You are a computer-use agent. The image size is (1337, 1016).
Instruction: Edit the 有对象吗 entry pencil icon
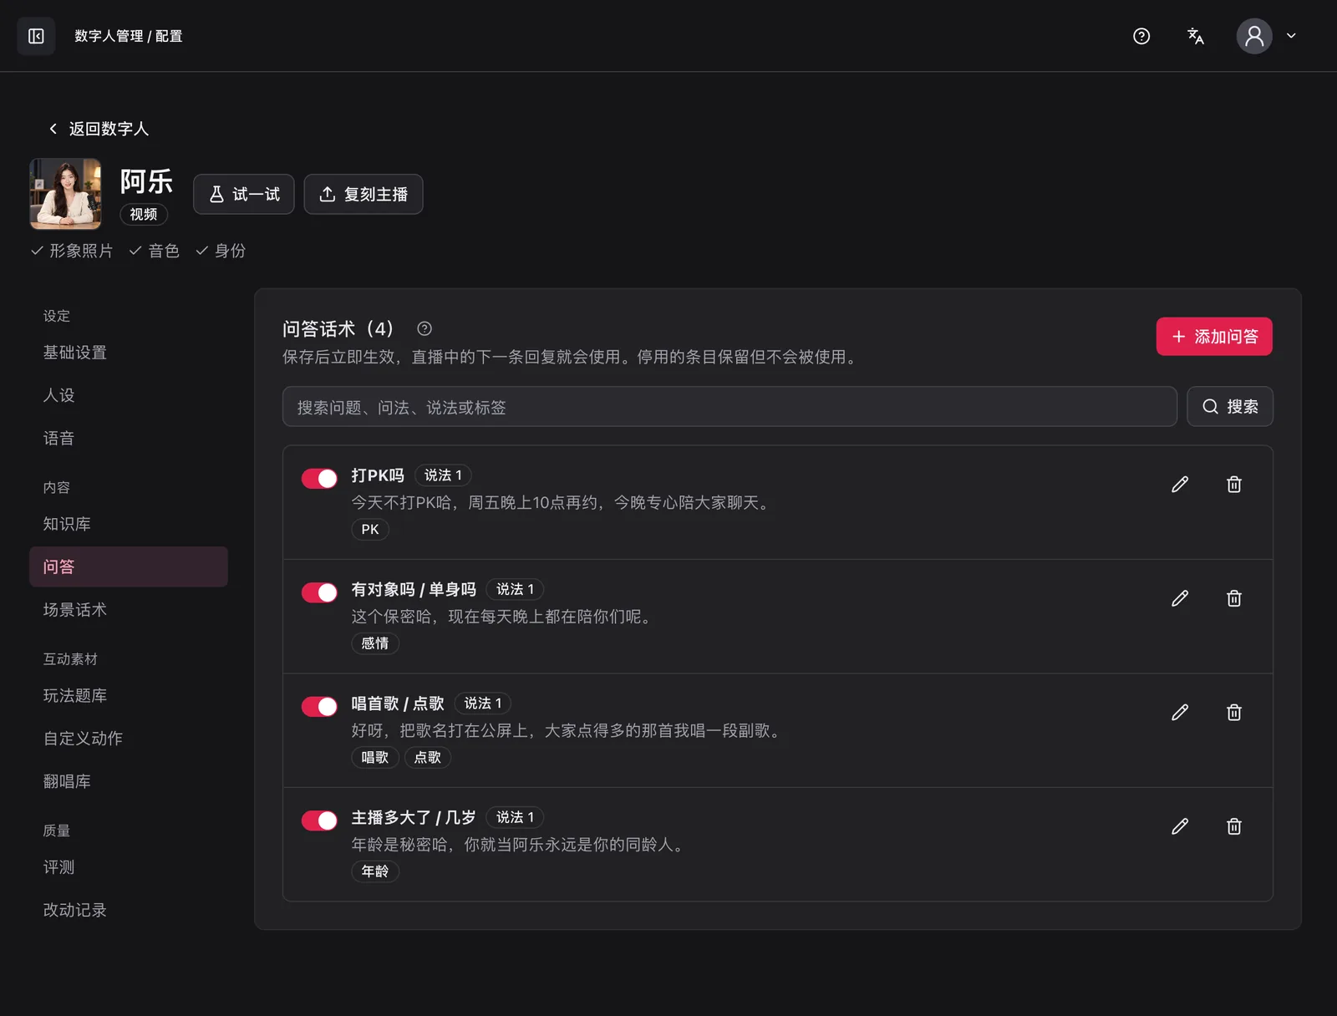pos(1180,598)
